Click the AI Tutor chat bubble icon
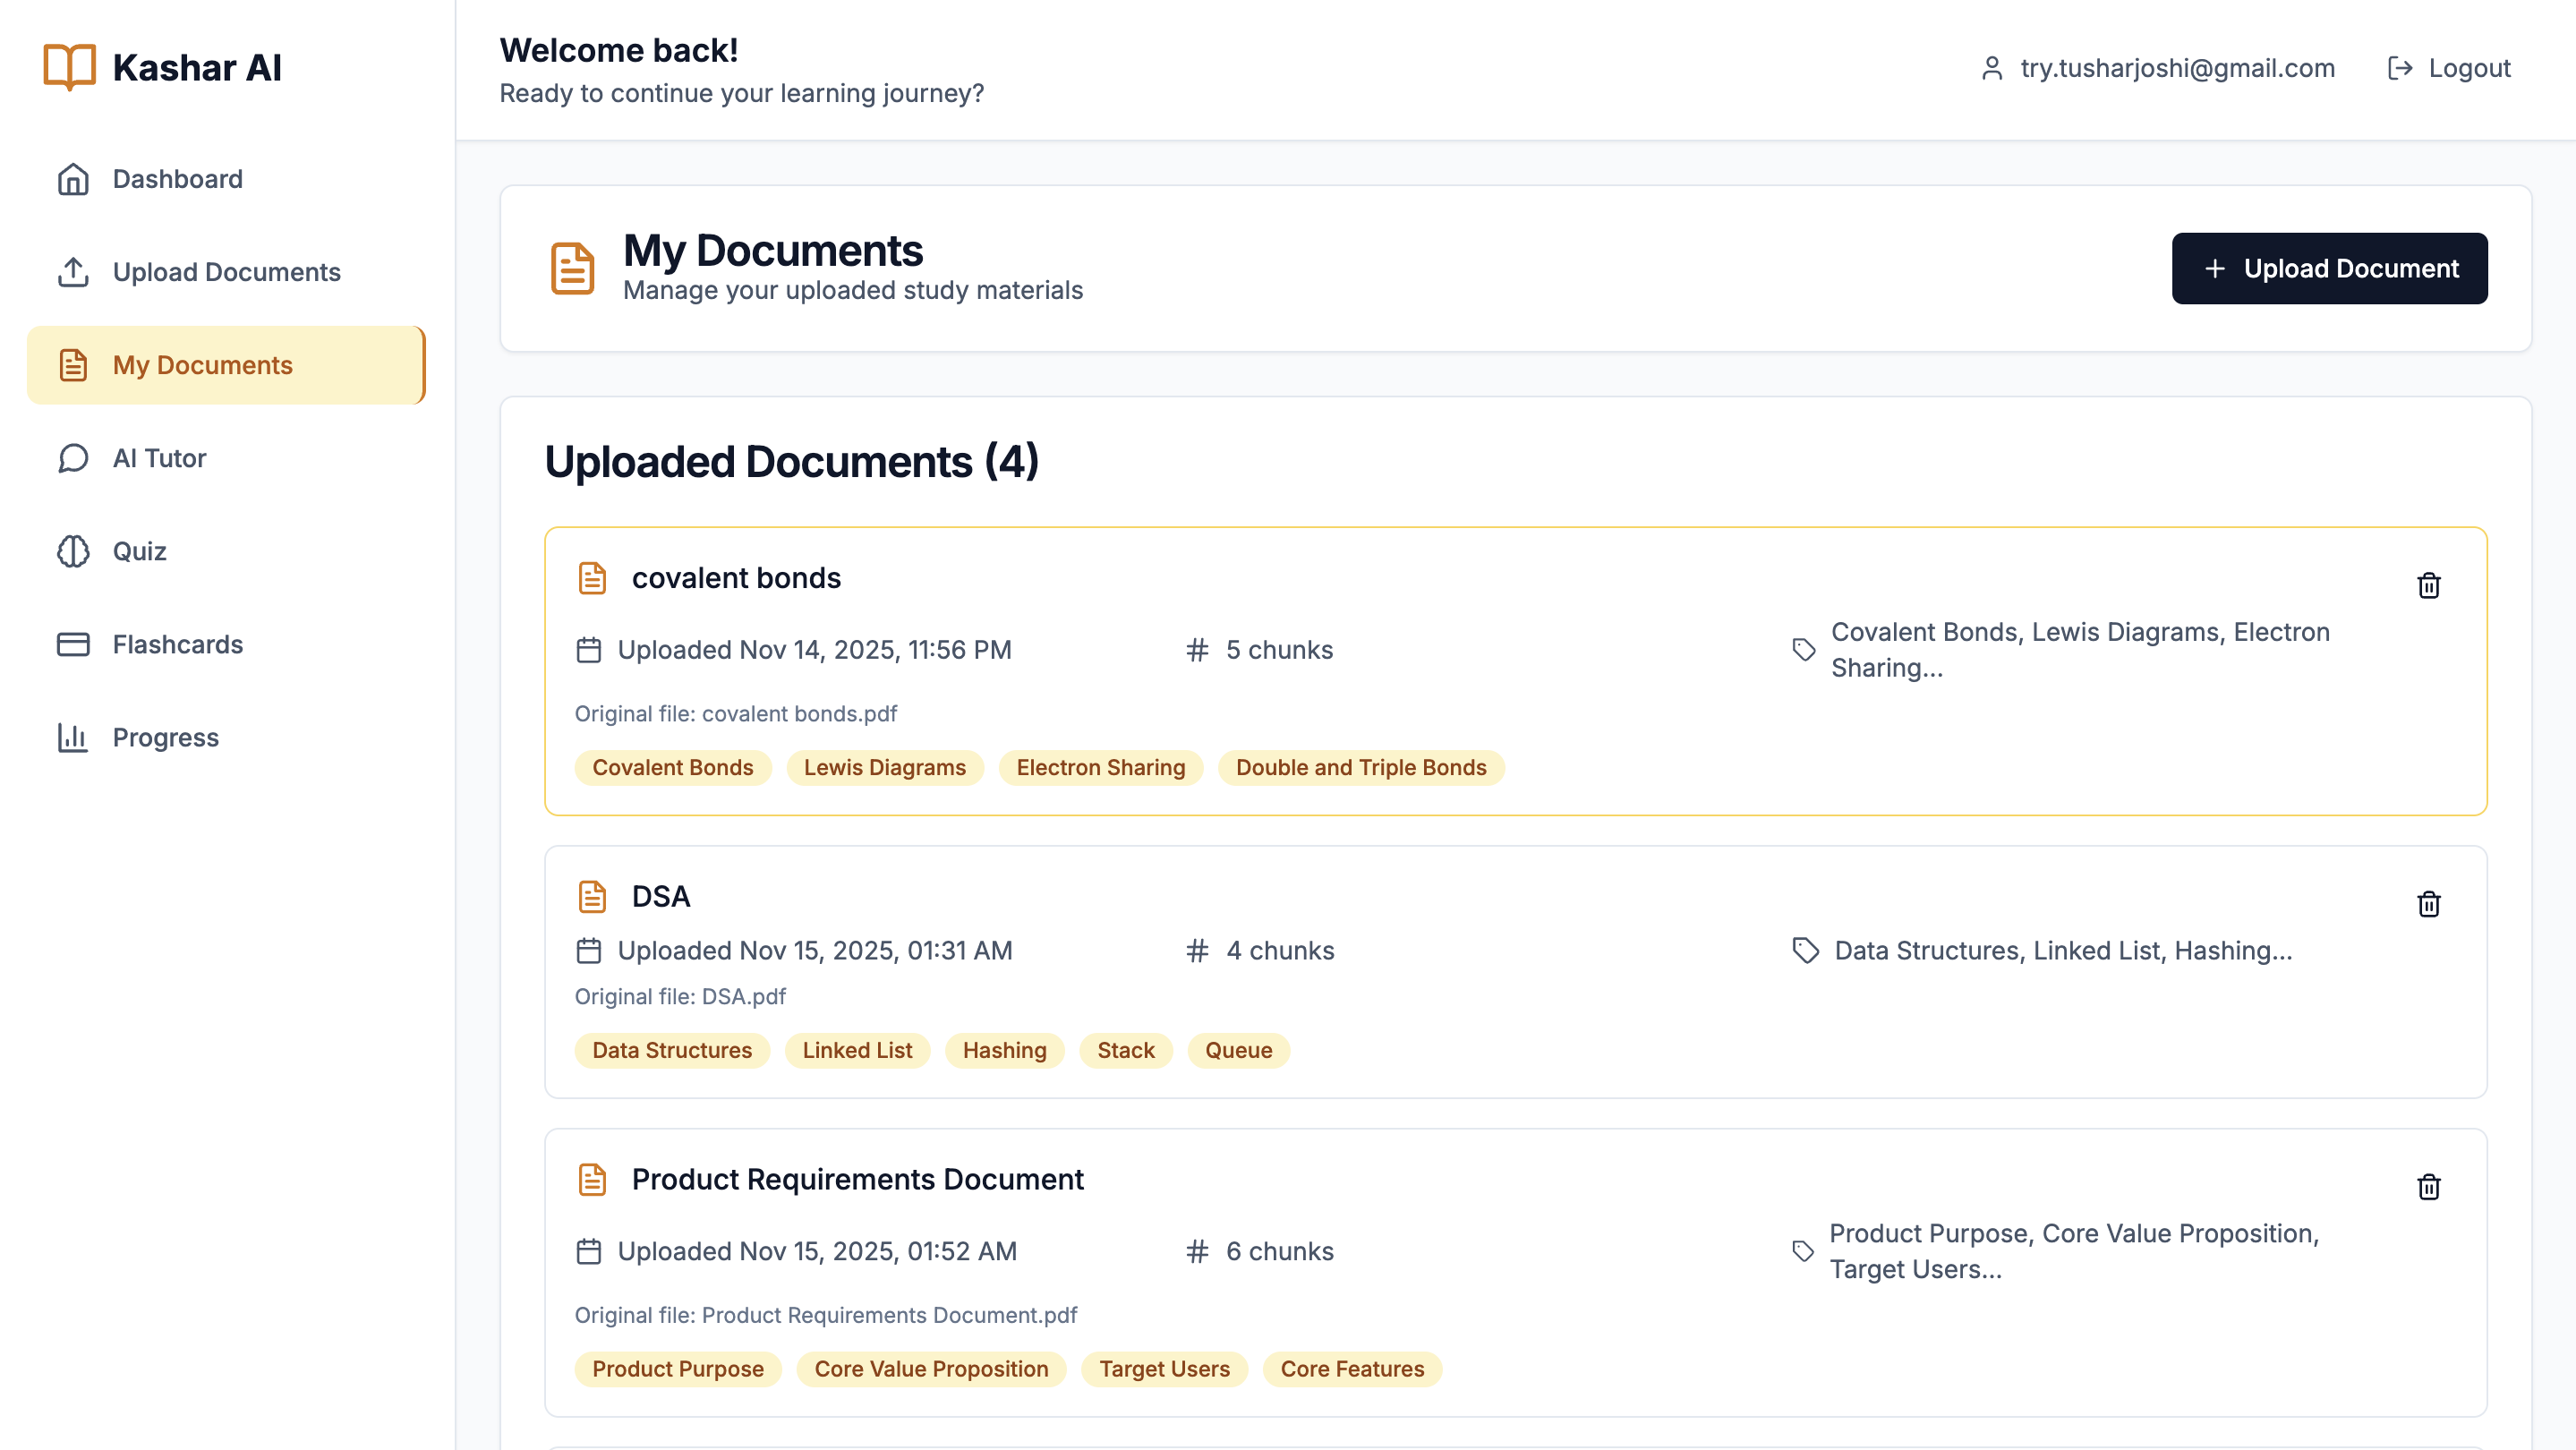 [x=73, y=458]
